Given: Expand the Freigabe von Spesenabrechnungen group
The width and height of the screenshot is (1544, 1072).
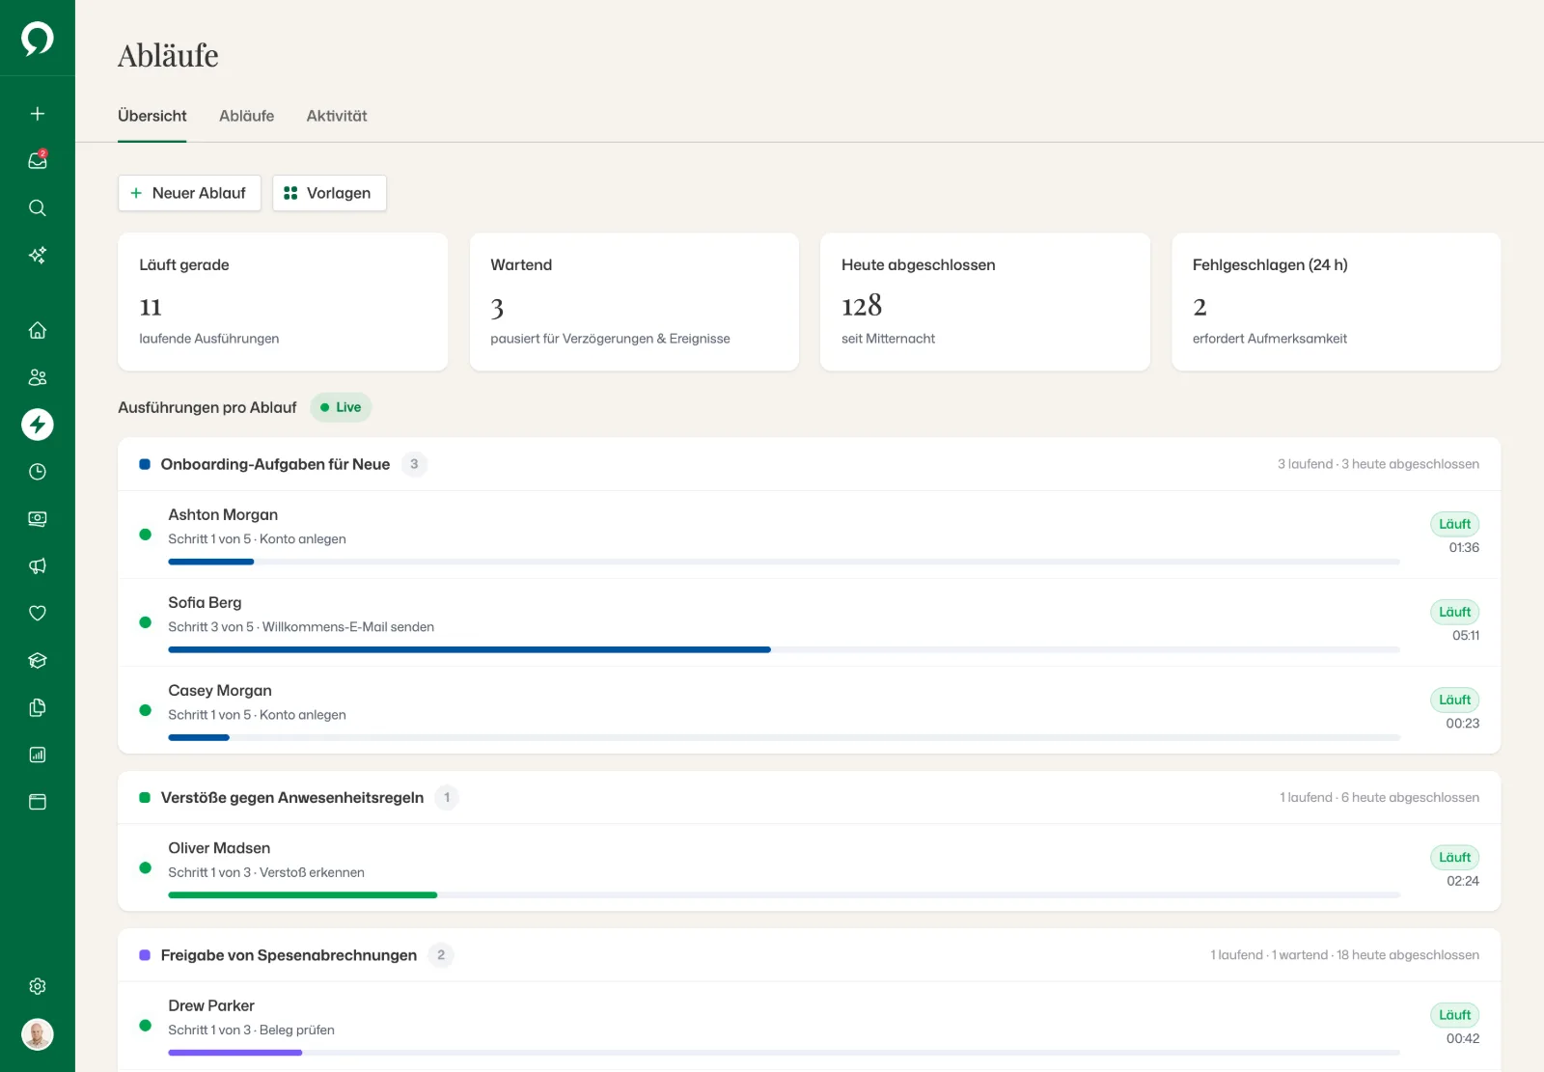Looking at the screenshot, I should [x=809, y=955].
